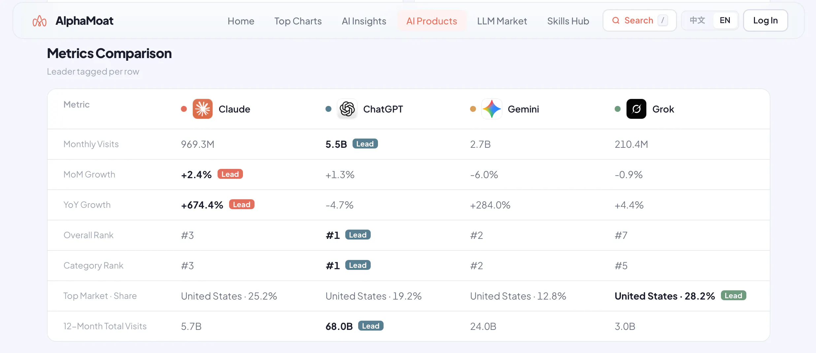This screenshot has width=816, height=353.
Task: Click the Claude app icon
Action: click(x=203, y=109)
